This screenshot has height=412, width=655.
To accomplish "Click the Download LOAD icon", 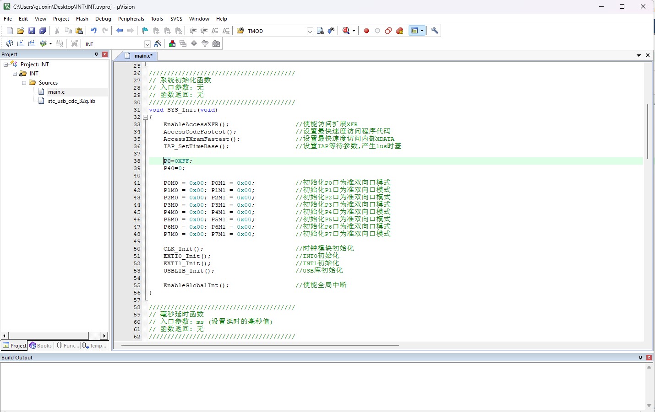I will click(74, 43).
